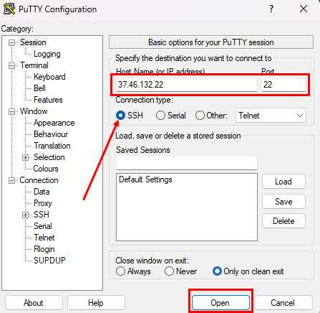Viewport: 320px width, 313px height.
Task: Click the About button
Action: (34, 303)
